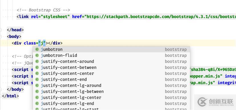Click the class icon beside justify-content-lg-around
Image resolution: width=236 pixels, height=110 pixels.
37,86
